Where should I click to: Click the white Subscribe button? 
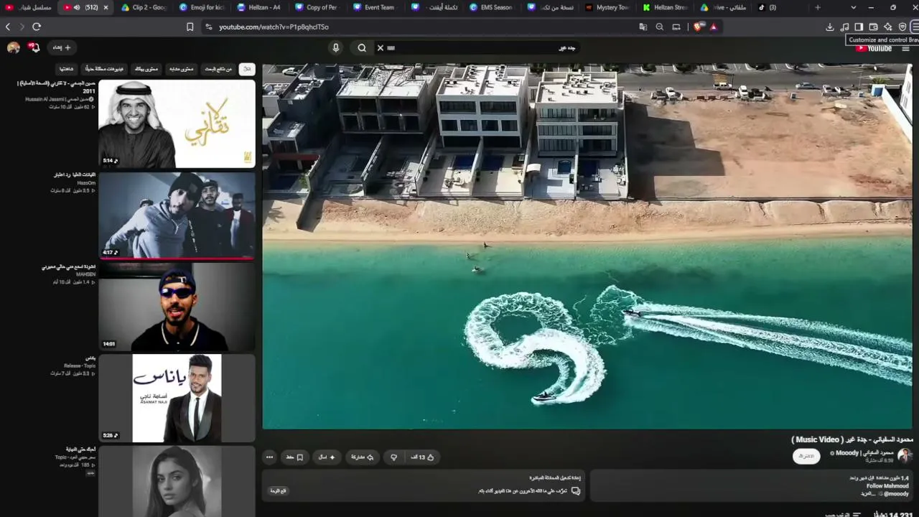click(x=806, y=456)
